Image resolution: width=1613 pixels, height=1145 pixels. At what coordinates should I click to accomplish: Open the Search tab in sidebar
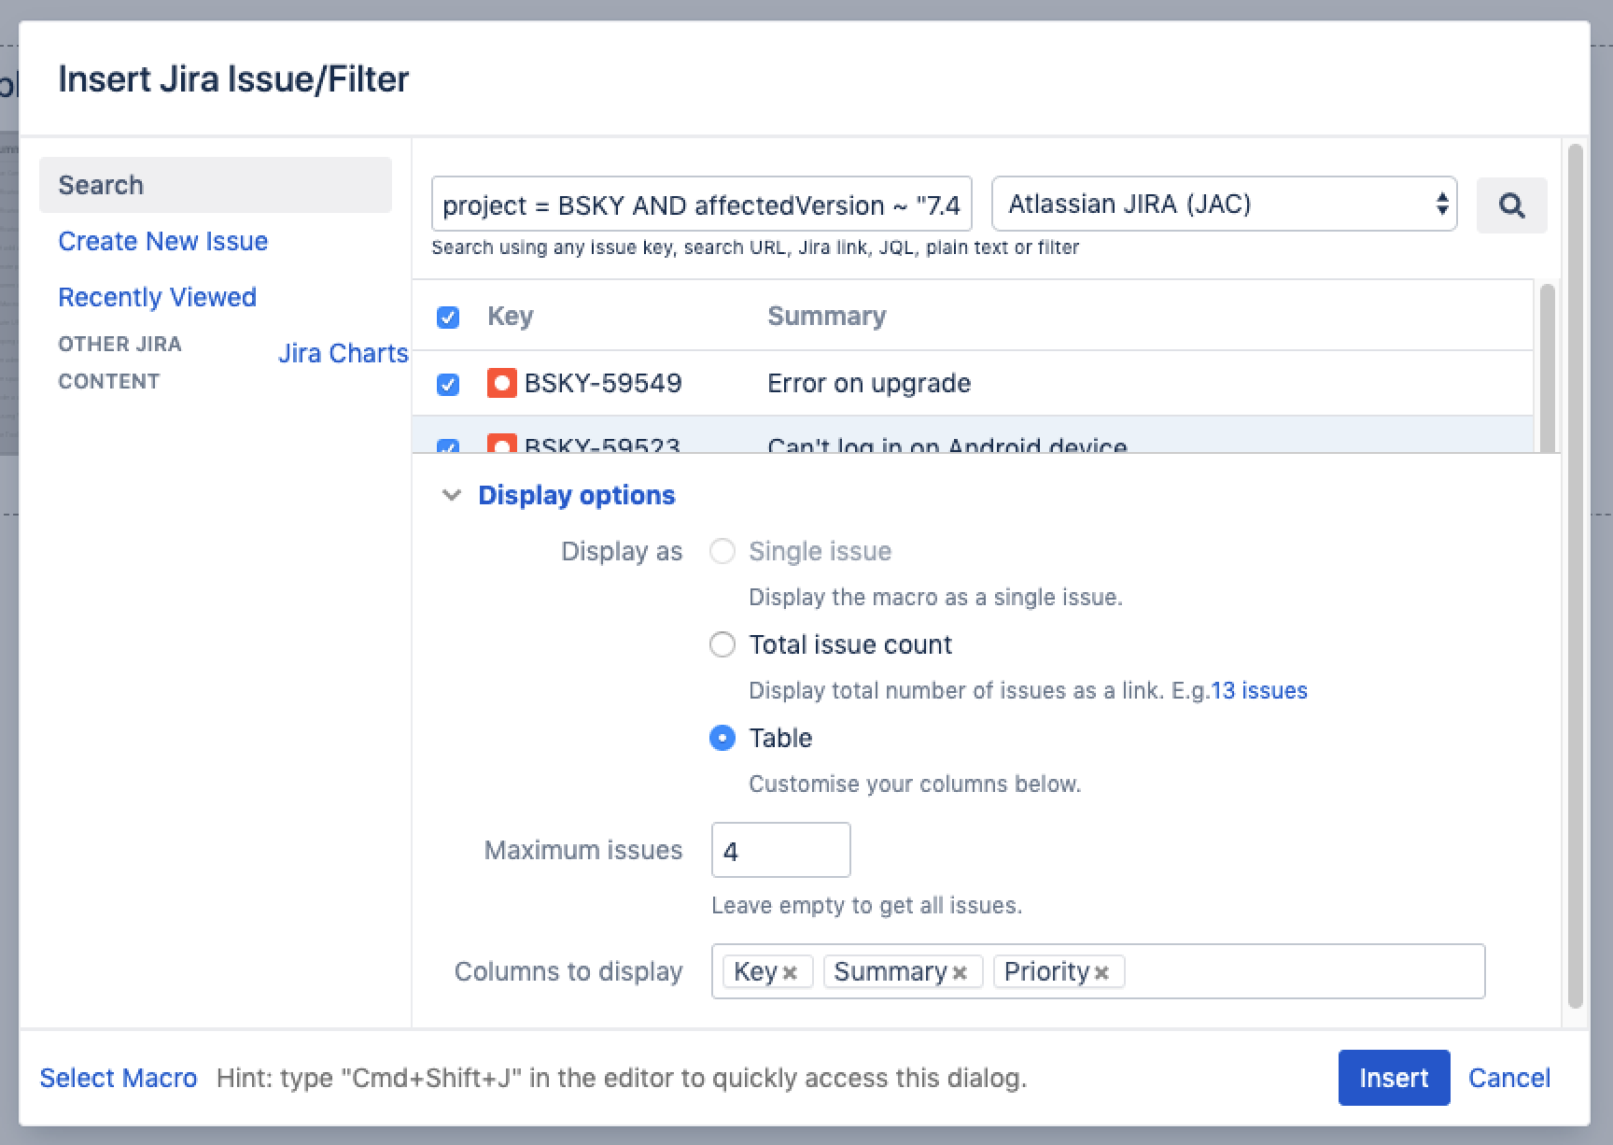pos(215,185)
